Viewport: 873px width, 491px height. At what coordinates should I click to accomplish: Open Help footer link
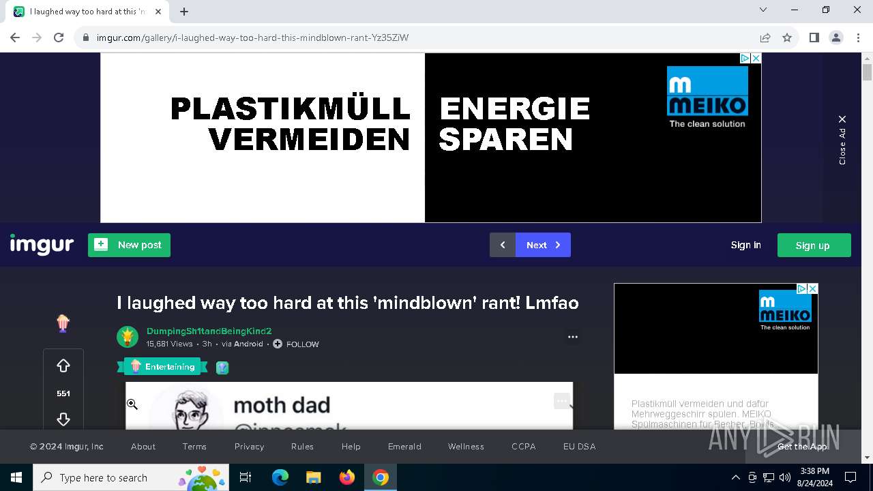351,446
